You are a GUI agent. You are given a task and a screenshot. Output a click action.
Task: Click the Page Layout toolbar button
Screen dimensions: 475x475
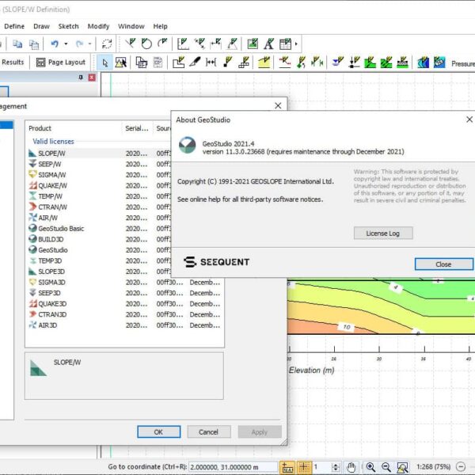coord(61,62)
